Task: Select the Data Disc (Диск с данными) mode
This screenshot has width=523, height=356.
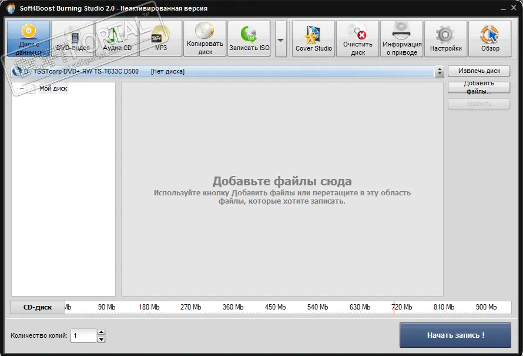Action: pos(29,39)
